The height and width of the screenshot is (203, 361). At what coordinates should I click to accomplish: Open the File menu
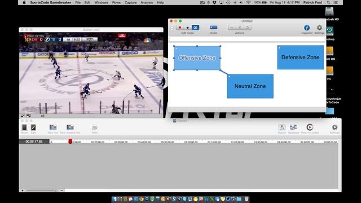tap(78, 2)
